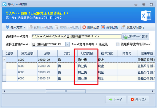The width and height of the screenshot is (157, 108).
Task: Click the 往来单位 column header
Action: 146,53
